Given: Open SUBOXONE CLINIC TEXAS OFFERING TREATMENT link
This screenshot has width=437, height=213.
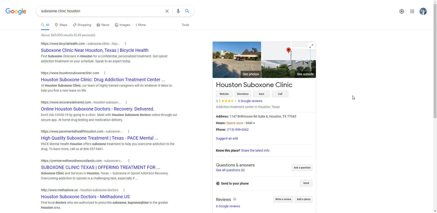Looking at the screenshot, I should click(x=101, y=167).
